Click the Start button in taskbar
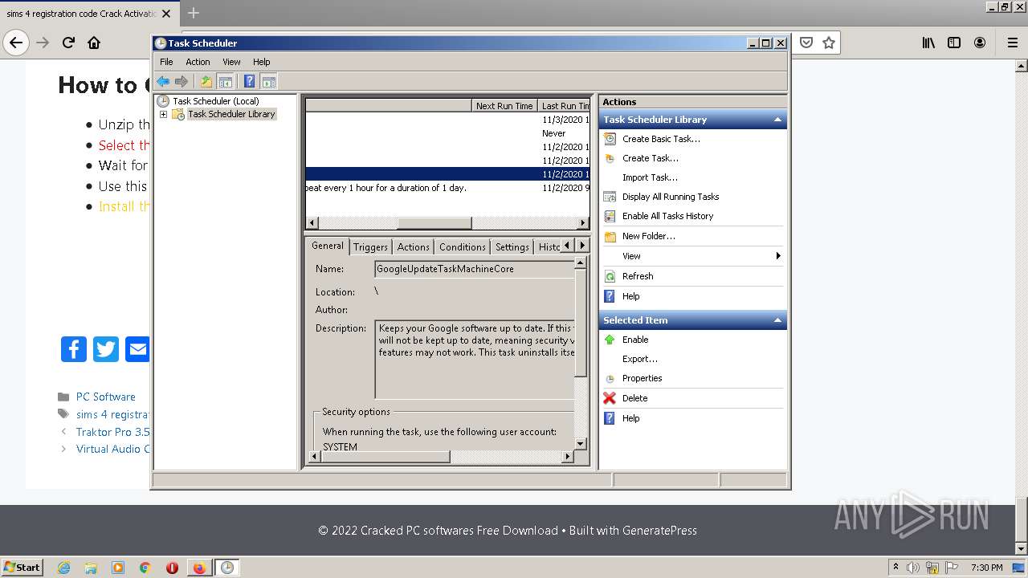Screen dimensions: 1028x578 (x=22, y=567)
